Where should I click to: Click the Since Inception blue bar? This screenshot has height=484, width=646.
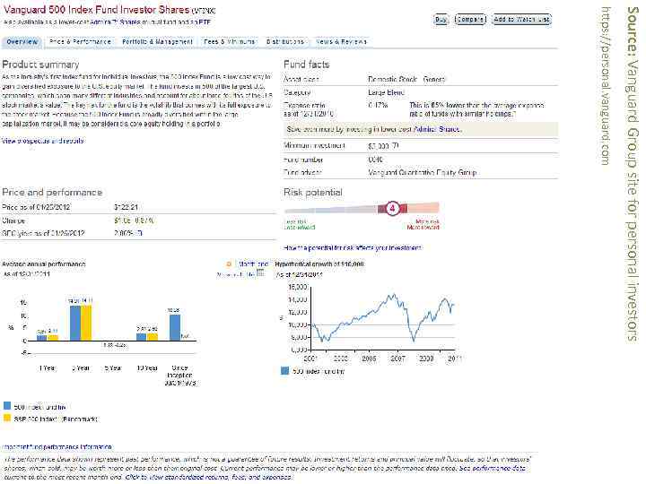tap(175, 328)
